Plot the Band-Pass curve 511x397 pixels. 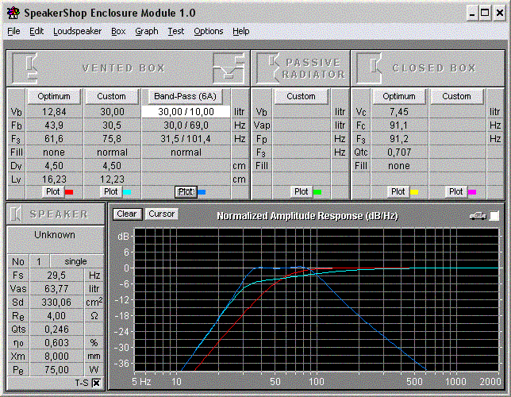186,192
